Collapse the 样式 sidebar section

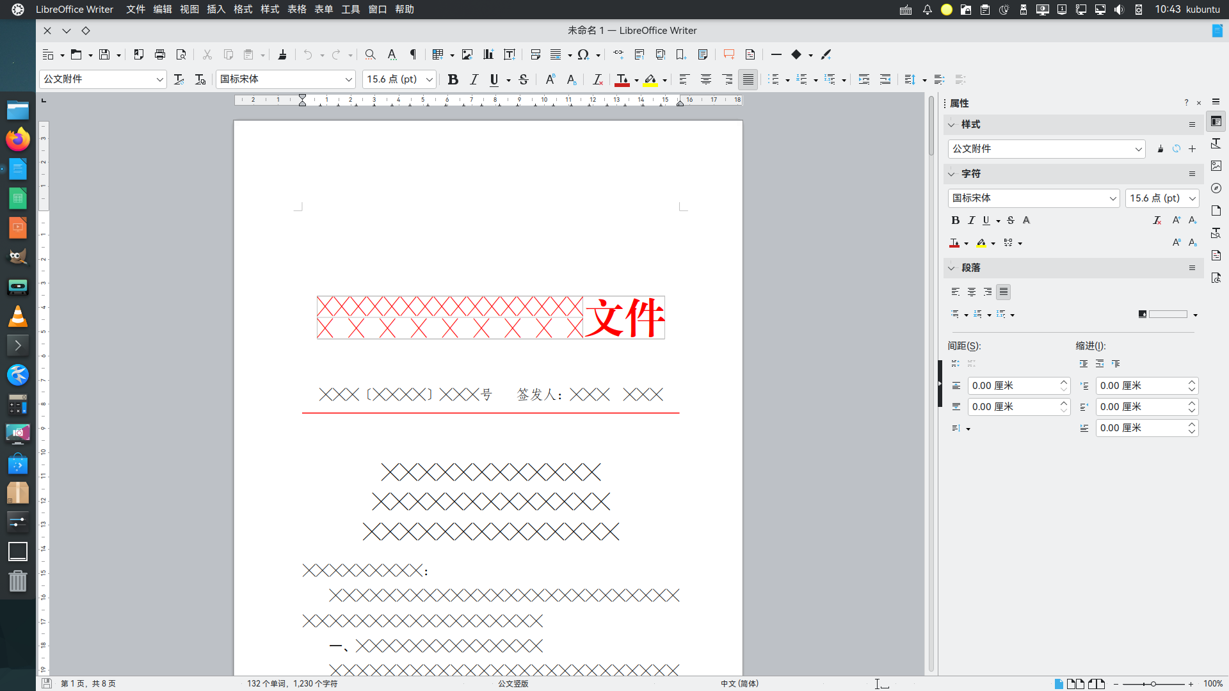951,124
